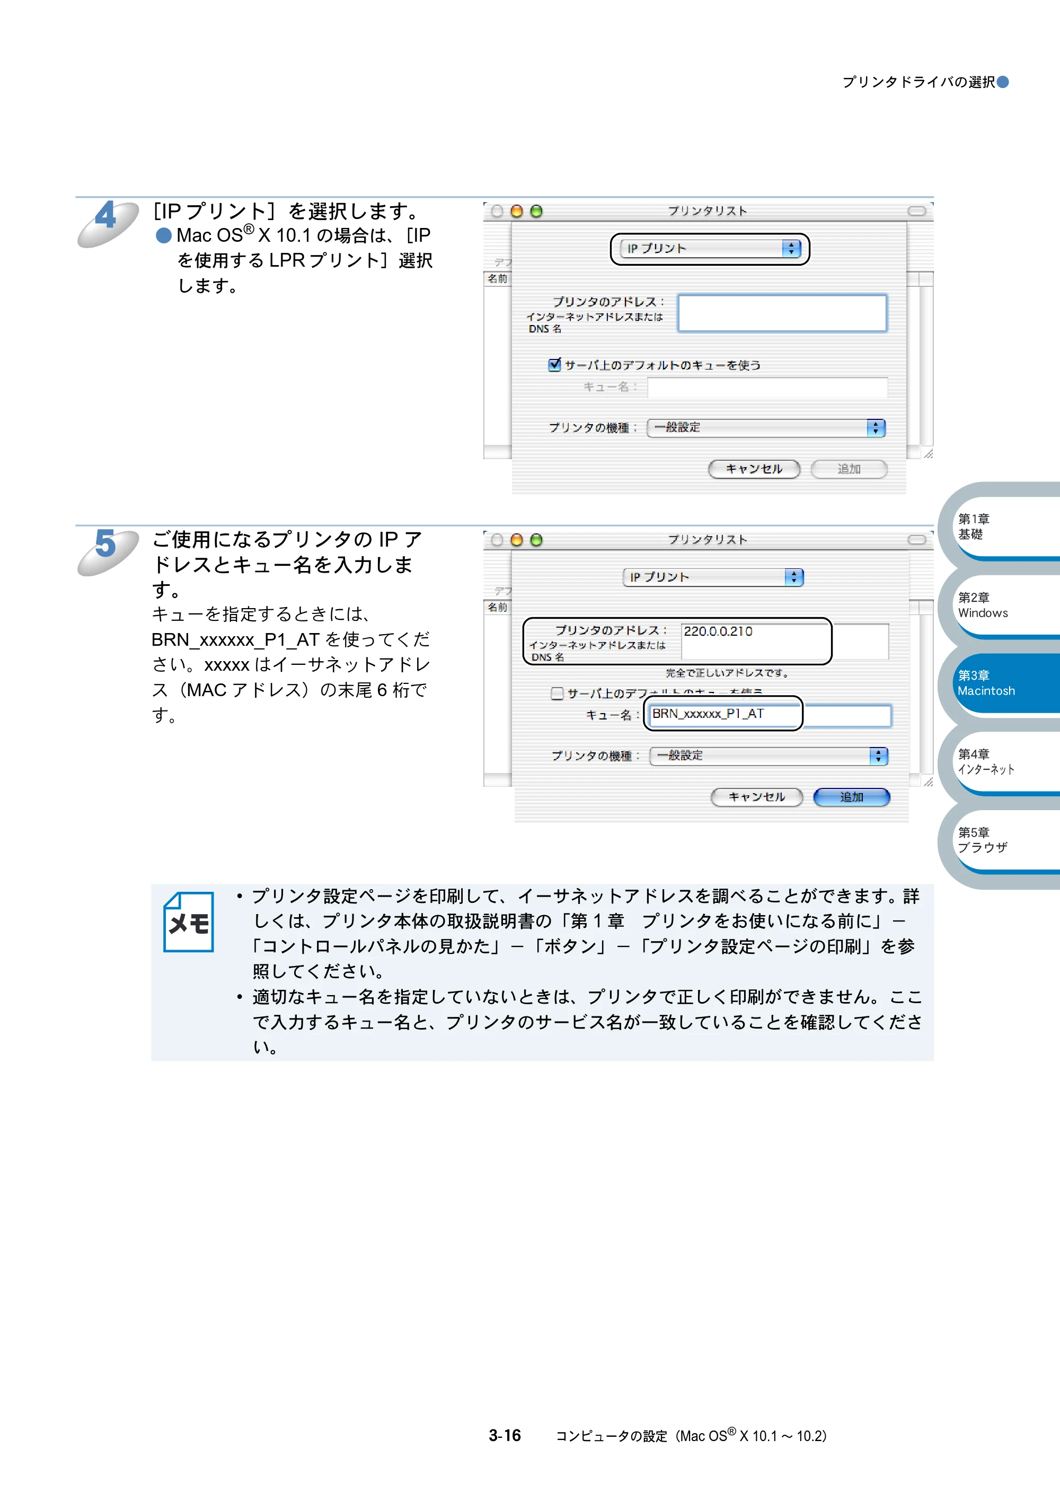Click the blue 追加 button in lower dialog

852,797
